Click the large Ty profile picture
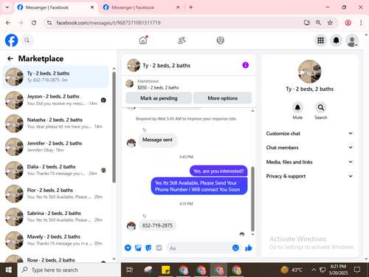The width and height of the screenshot is (369, 277). (x=309, y=72)
